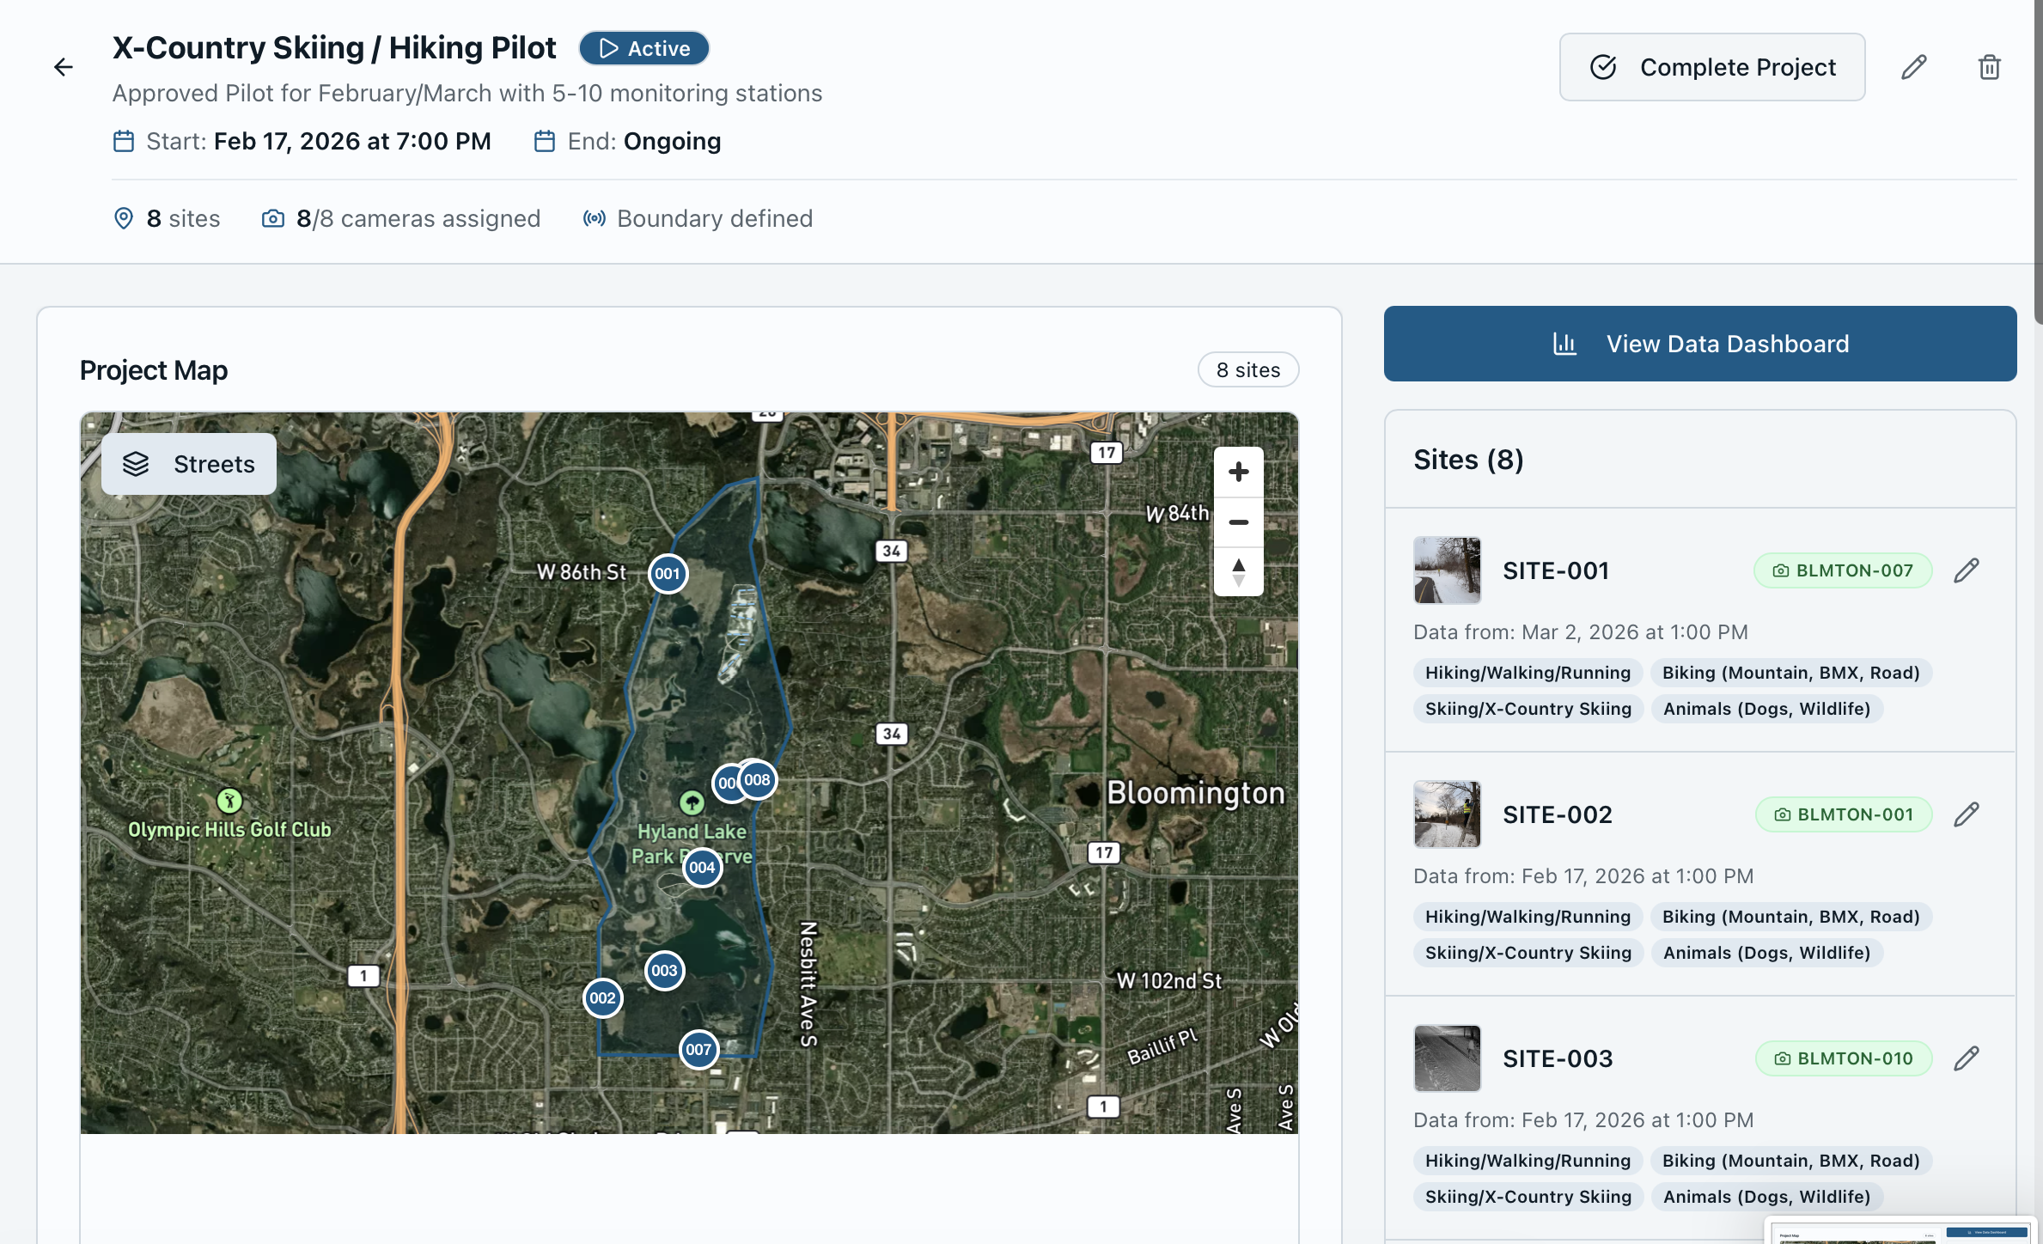The image size is (2043, 1244).
Task: Expand map marker 004 in Hyland Lake Park
Action: pos(702,867)
